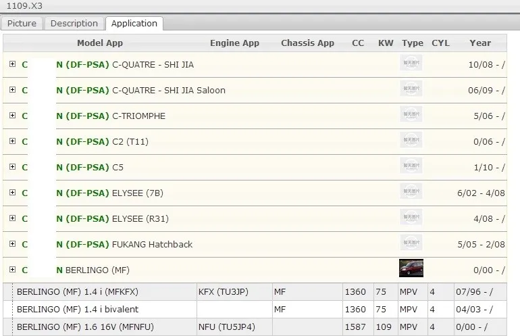Expand the FUKANG Hatchback row
Screen dimensions: 520x336
[x=13, y=244]
